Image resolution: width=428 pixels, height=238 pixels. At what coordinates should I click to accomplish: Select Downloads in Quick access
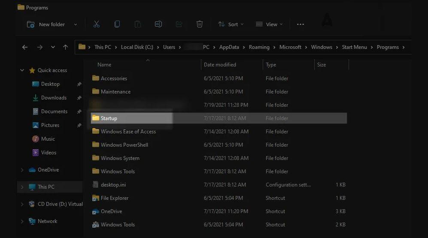[x=54, y=98]
